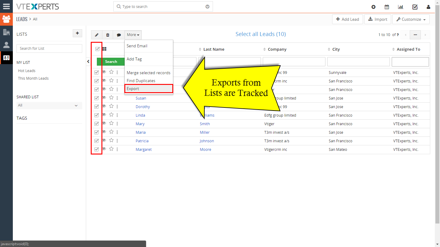Viewport: 440px width, 247px height.
Task: Click the page jump ellipsis button
Action: [x=415, y=35]
